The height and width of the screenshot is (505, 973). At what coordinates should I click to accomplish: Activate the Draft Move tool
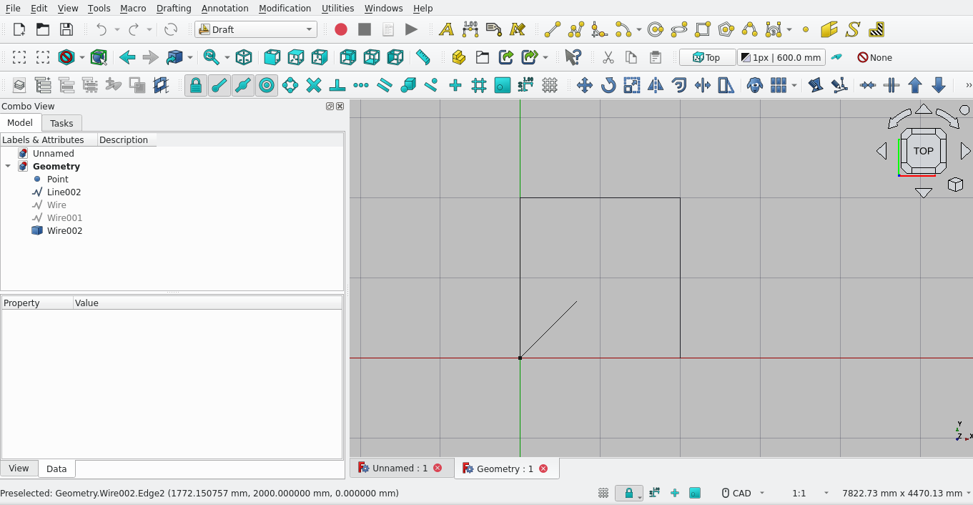coord(584,86)
